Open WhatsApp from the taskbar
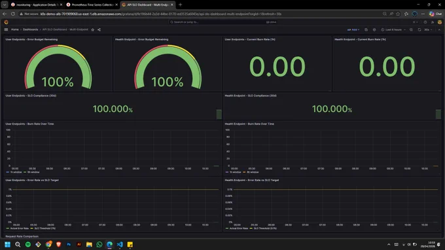 point(99,244)
